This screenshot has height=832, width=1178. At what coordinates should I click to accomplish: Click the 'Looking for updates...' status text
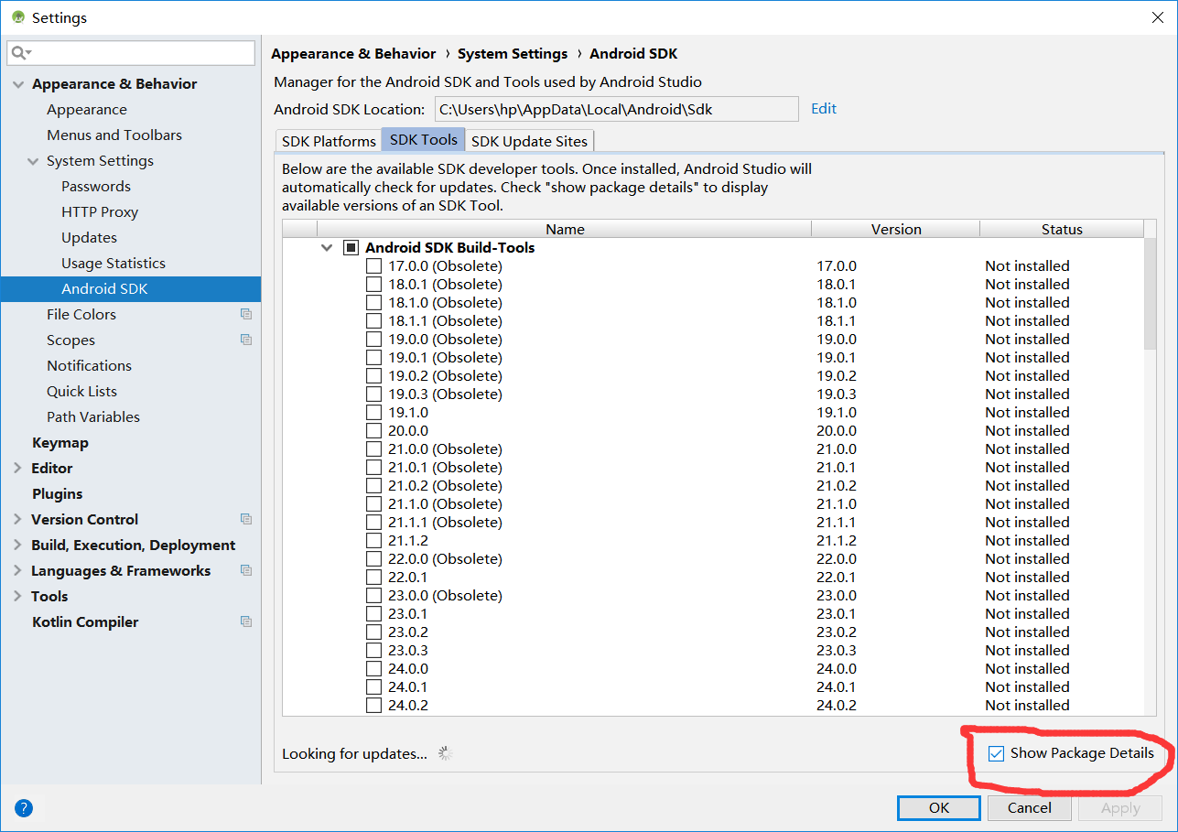pyautogui.click(x=354, y=754)
